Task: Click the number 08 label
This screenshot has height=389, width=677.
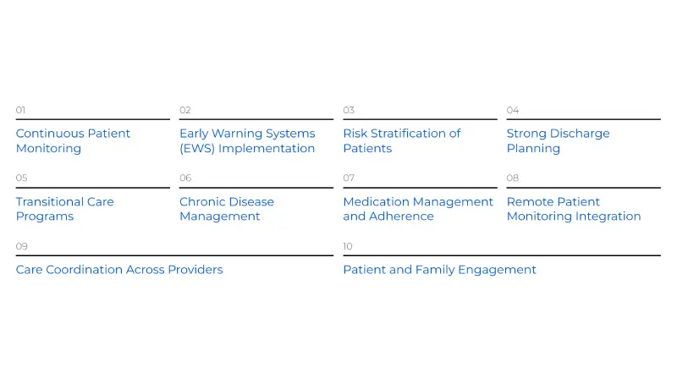Action: [x=513, y=178]
